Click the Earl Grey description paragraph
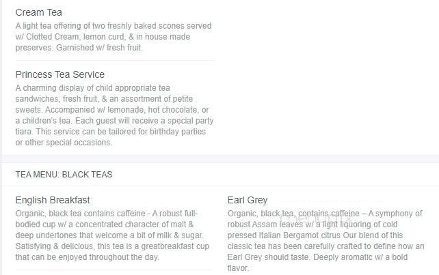The width and height of the screenshot is (439, 275). [326, 241]
